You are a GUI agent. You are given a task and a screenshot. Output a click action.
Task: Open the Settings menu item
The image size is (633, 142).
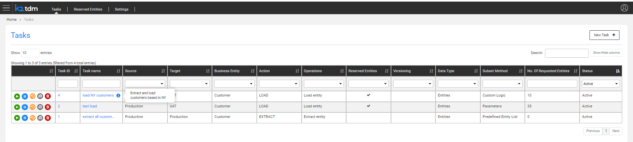pyautogui.click(x=122, y=9)
